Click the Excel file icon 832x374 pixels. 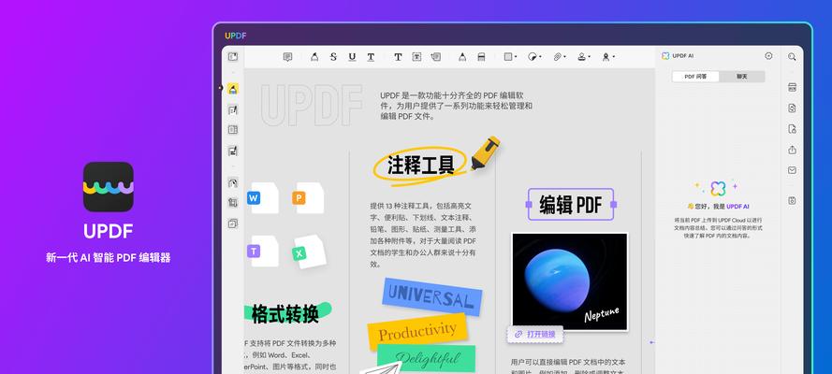point(310,252)
